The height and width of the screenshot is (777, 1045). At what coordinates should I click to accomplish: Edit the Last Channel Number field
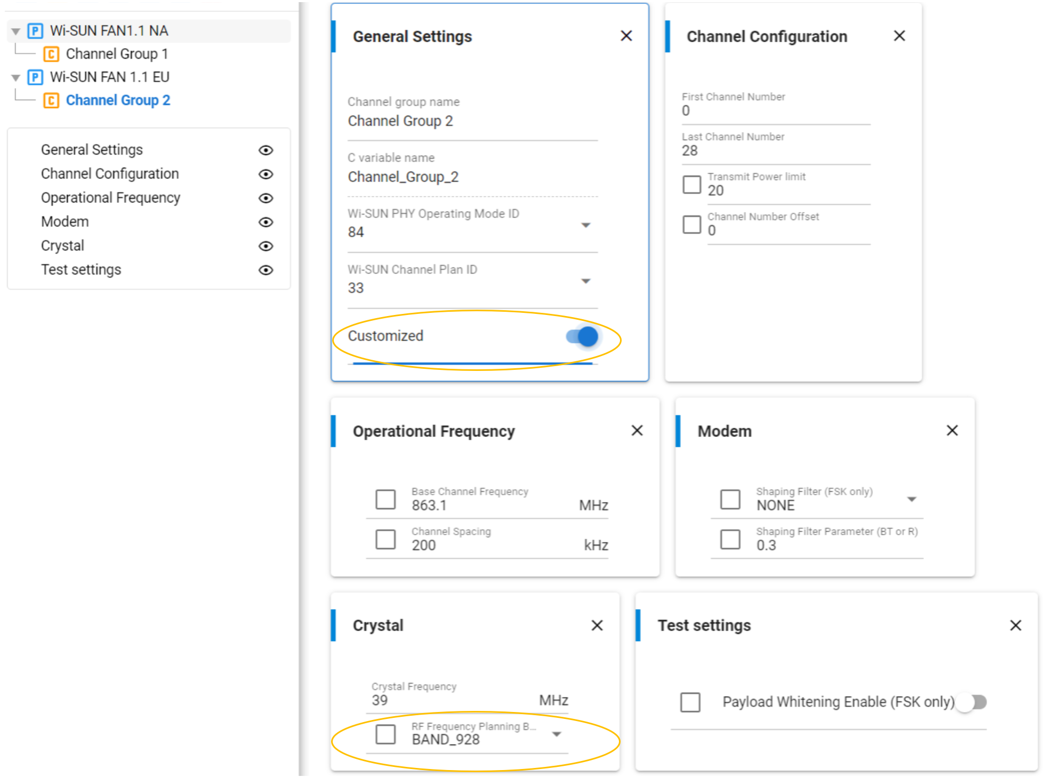point(776,151)
